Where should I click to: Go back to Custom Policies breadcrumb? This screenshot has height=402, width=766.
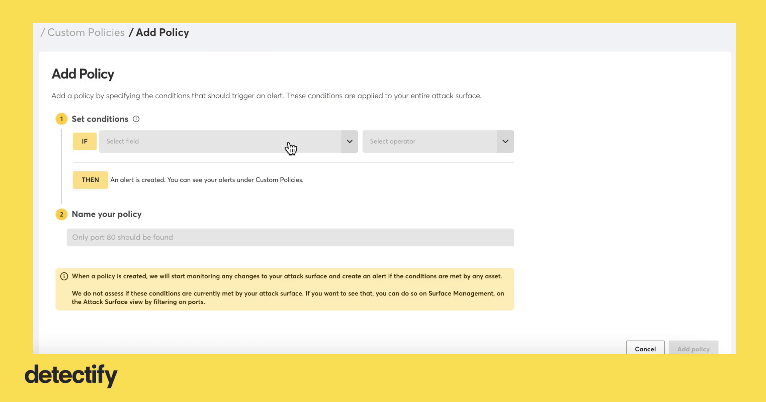86,33
